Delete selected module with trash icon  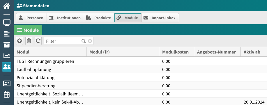[29, 41]
